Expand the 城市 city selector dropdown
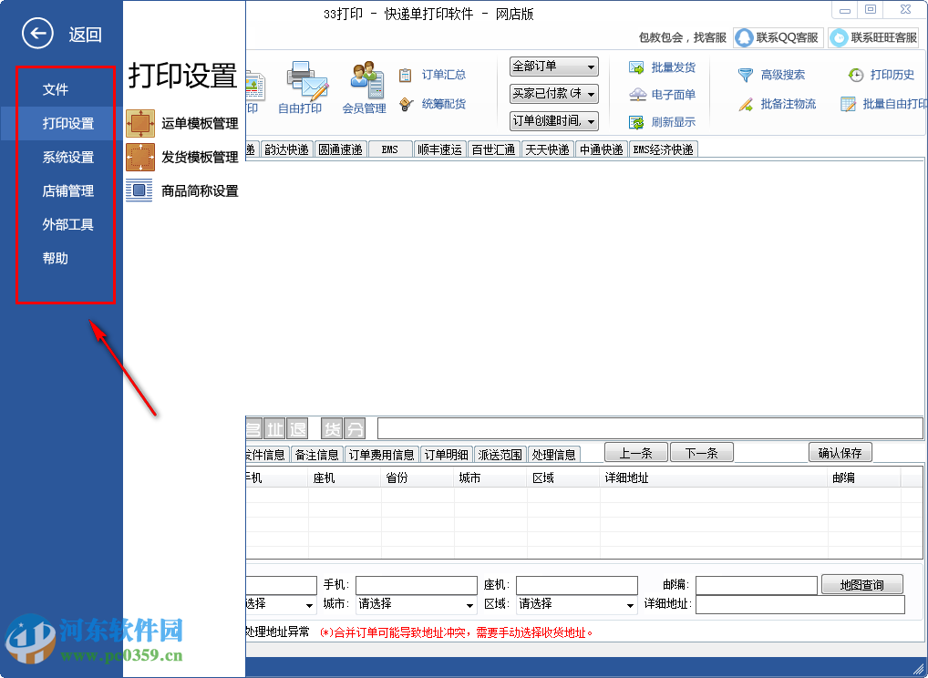 pos(415,604)
